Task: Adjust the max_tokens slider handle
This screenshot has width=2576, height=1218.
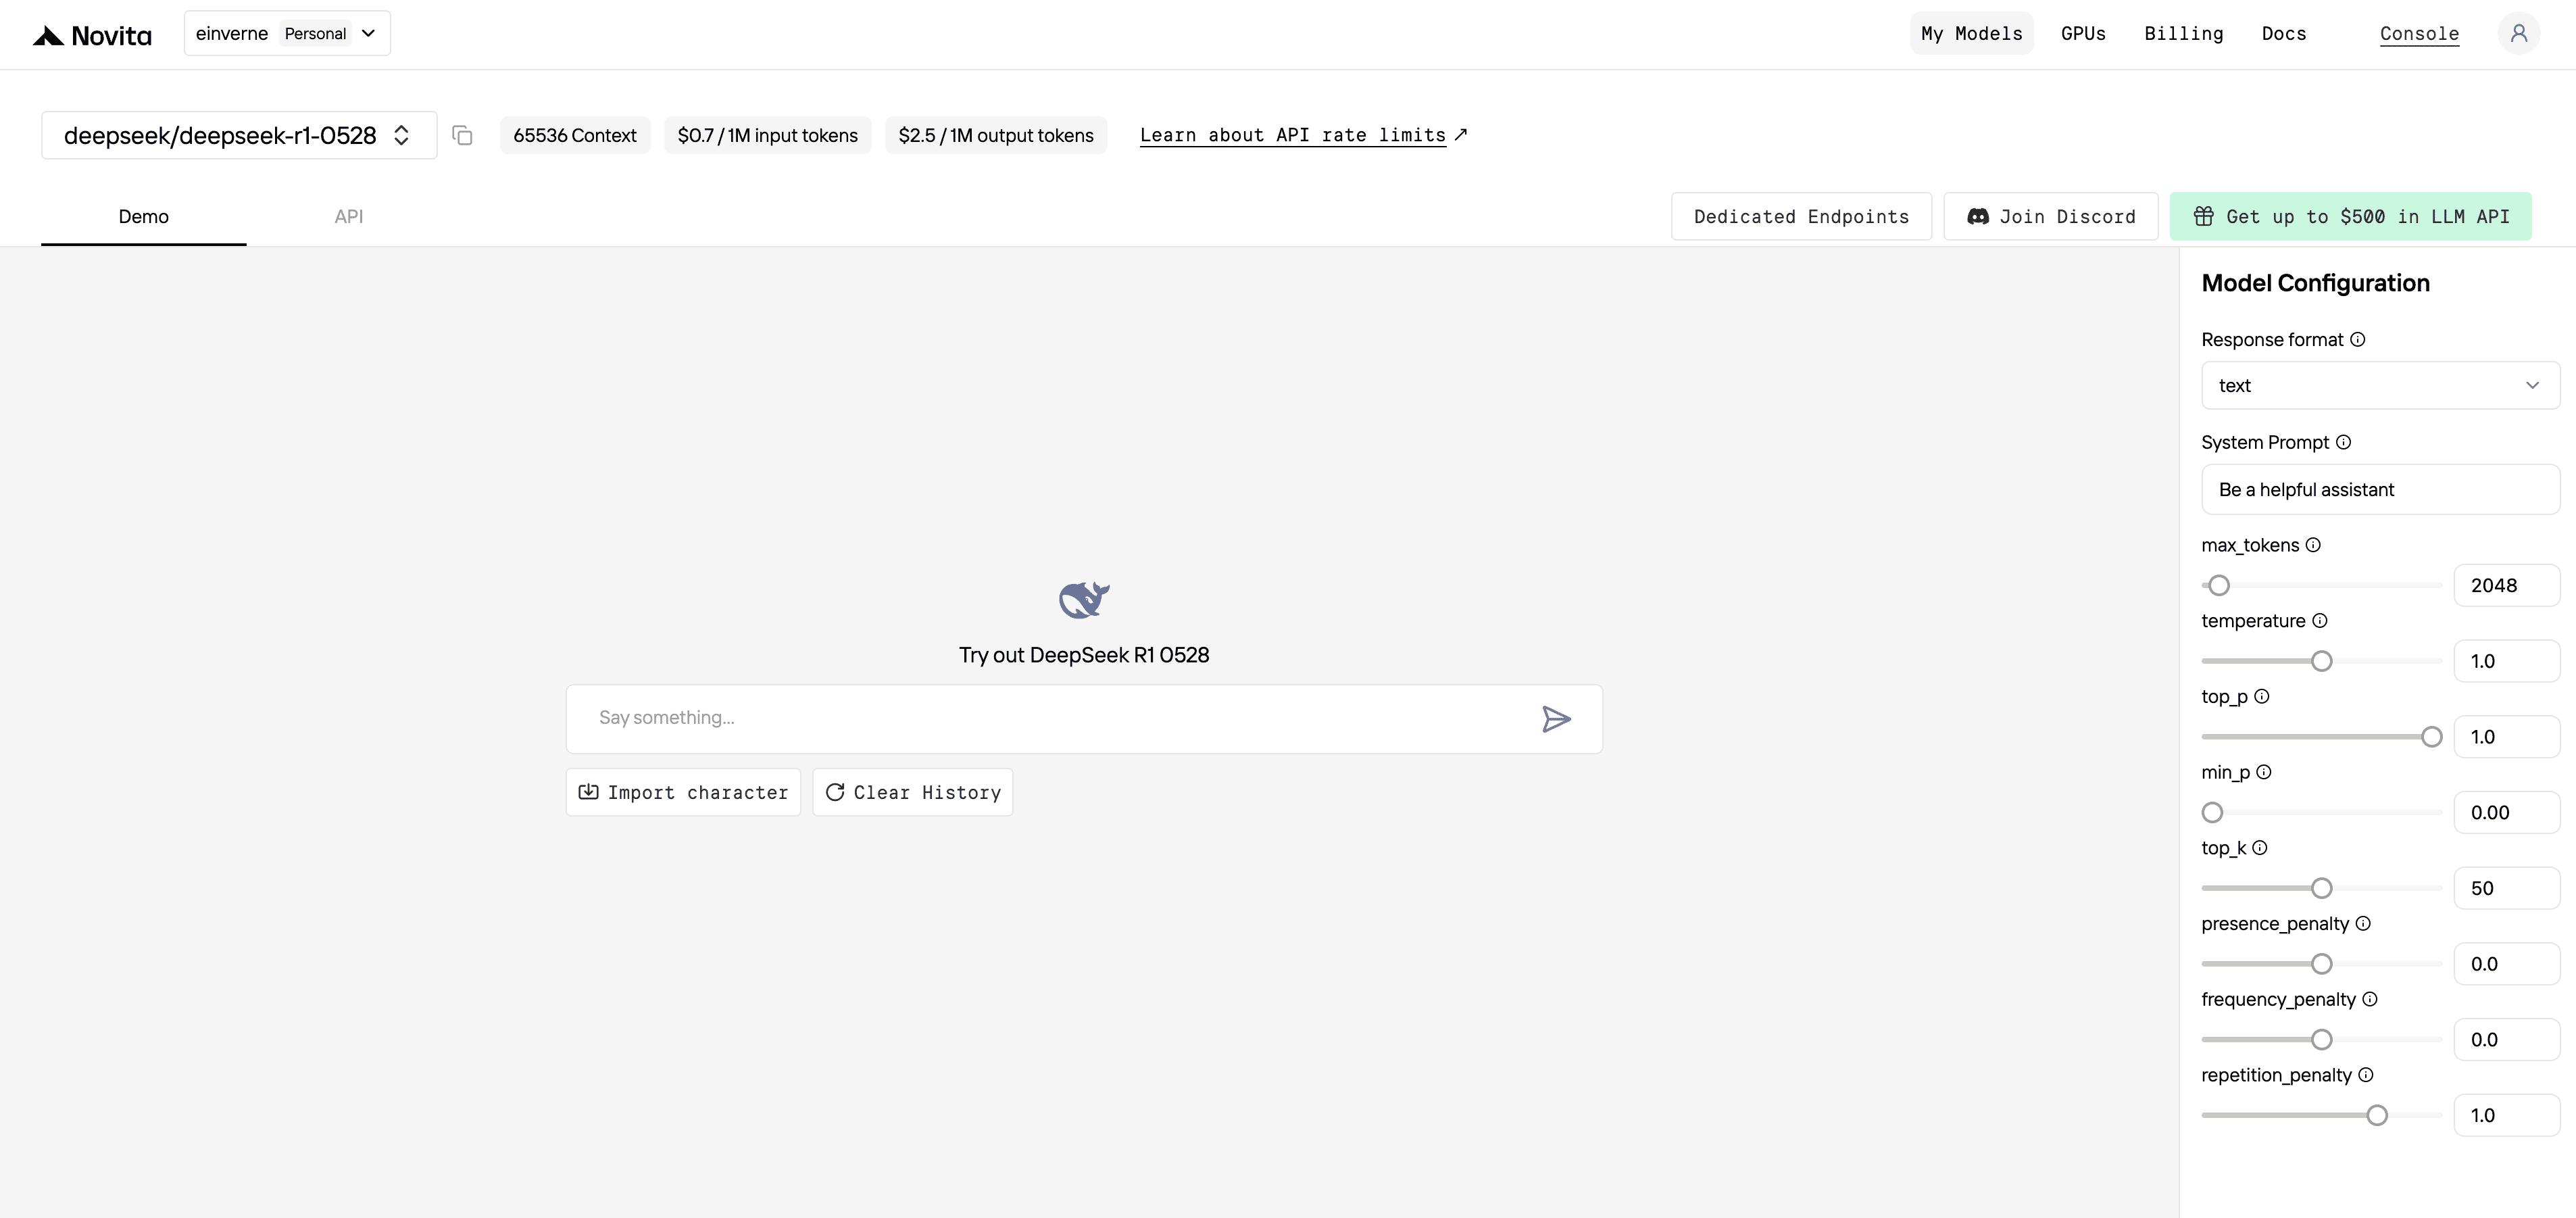Action: point(2219,586)
